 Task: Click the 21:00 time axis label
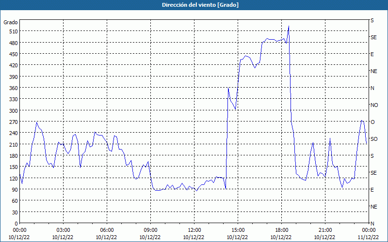(325, 230)
